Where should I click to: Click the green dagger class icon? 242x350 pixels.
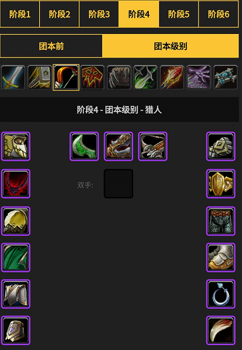coord(145,78)
